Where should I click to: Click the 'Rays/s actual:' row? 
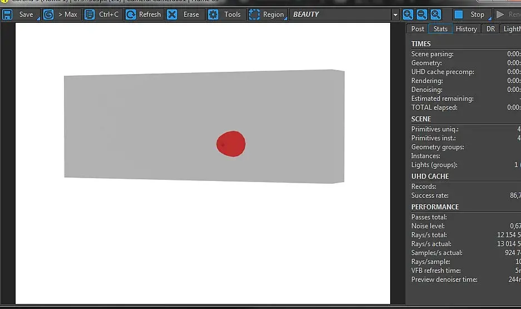point(466,244)
